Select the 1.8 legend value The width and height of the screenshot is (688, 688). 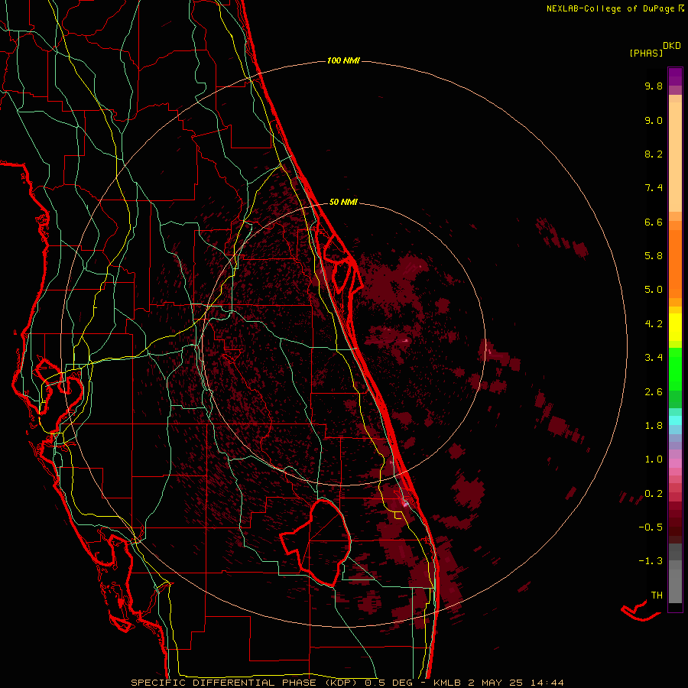654,426
